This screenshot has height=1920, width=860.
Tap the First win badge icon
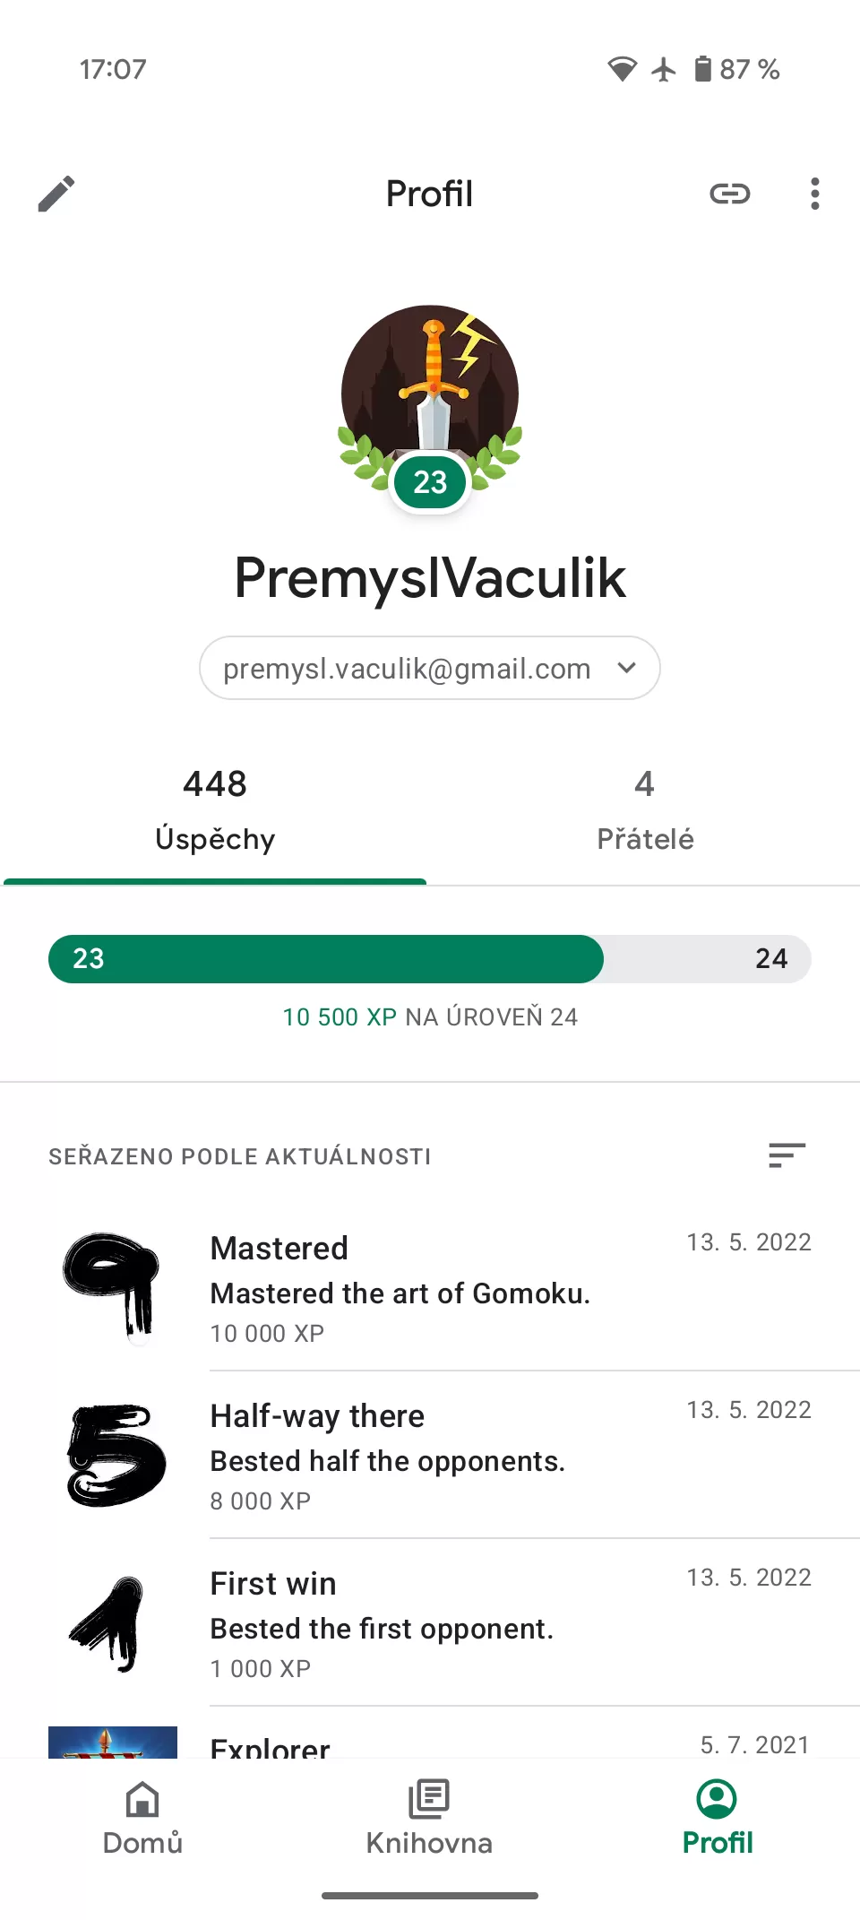tap(111, 1622)
